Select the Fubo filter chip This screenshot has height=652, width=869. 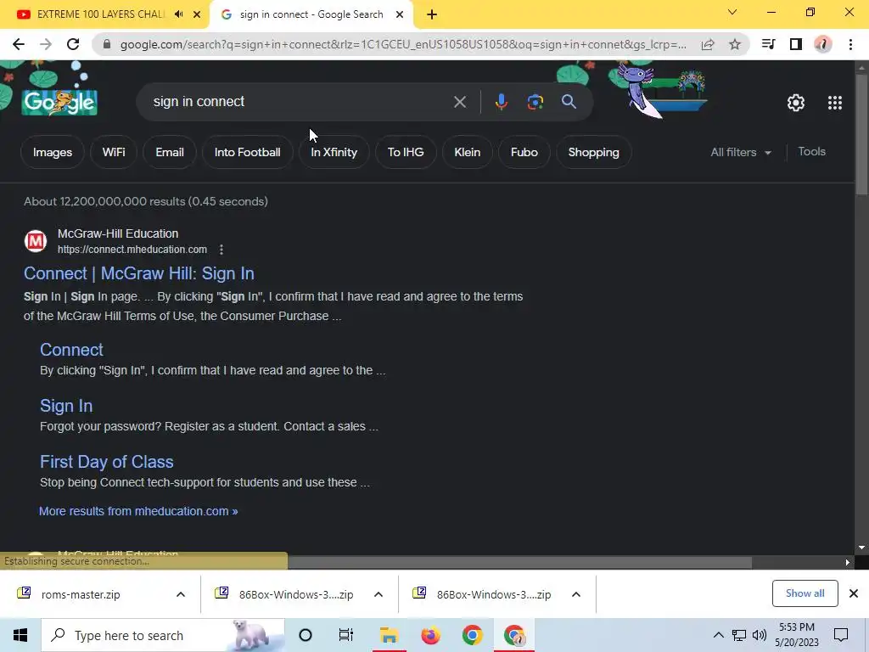coord(524,153)
